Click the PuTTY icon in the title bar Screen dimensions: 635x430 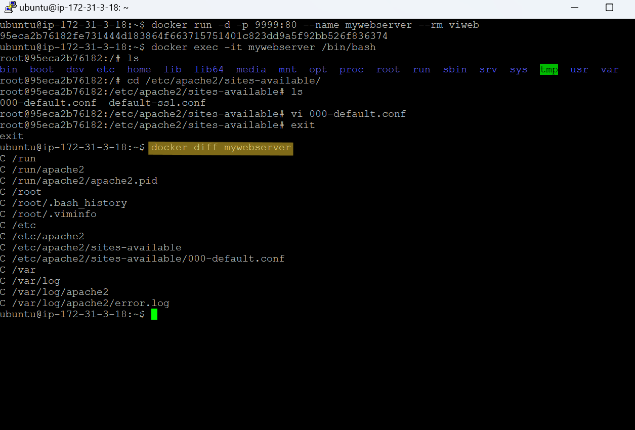(10, 8)
